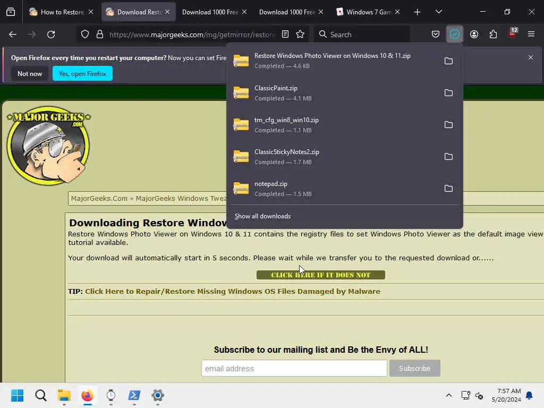Focus the email address field

[x=294, y=368]
